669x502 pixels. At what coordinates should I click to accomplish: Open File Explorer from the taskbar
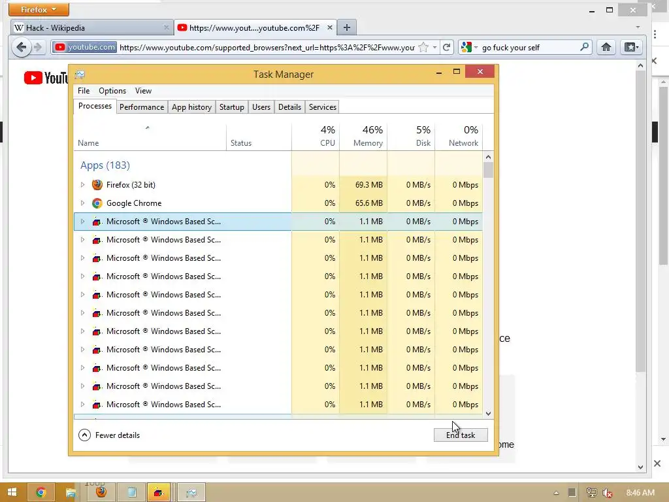(x=71, y=492)
